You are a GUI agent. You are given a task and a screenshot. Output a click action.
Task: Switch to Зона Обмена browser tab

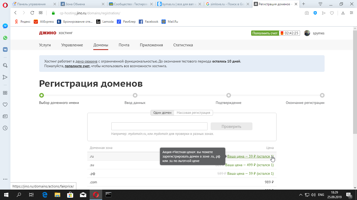[83, 4]
